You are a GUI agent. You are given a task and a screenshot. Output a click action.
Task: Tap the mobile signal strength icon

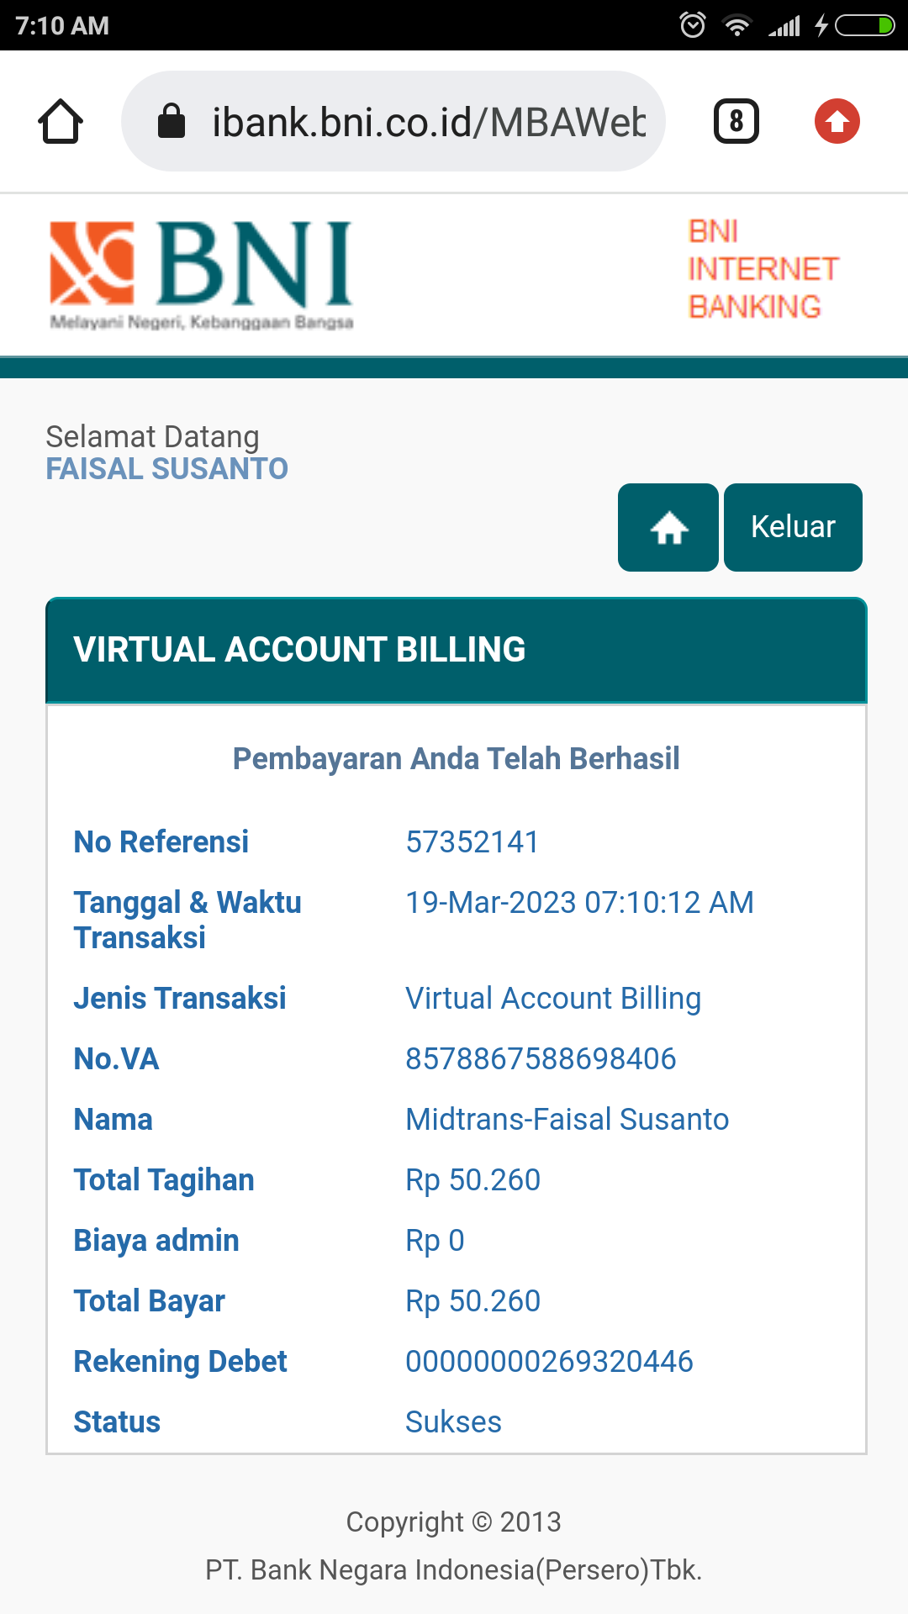click(x=784, y=27)
